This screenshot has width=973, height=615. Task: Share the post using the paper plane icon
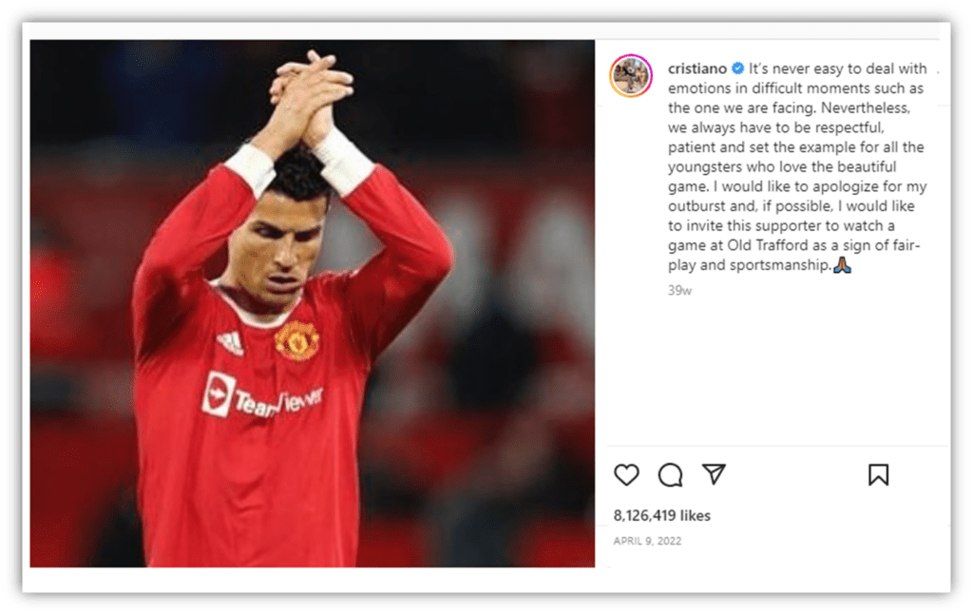(x=714, y=474)
